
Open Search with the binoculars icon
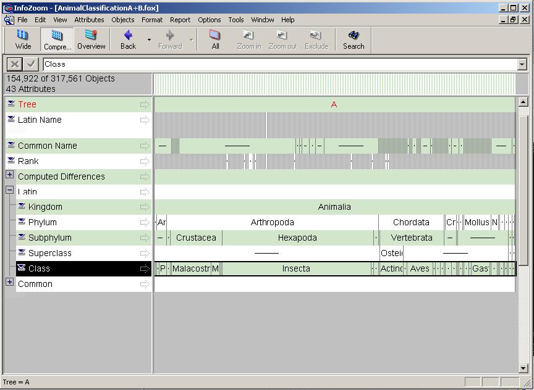[x=354, y=39]
